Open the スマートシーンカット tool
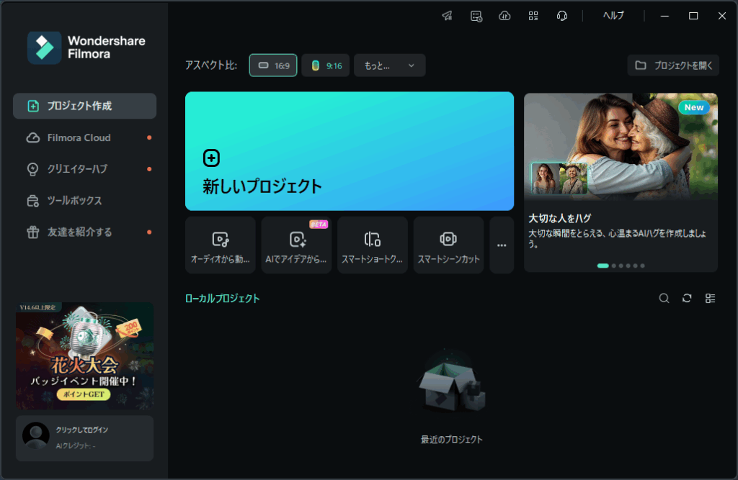 point(448,245)
